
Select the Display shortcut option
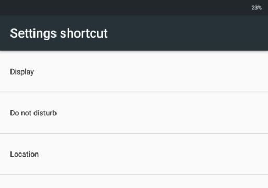pos(134,72)
